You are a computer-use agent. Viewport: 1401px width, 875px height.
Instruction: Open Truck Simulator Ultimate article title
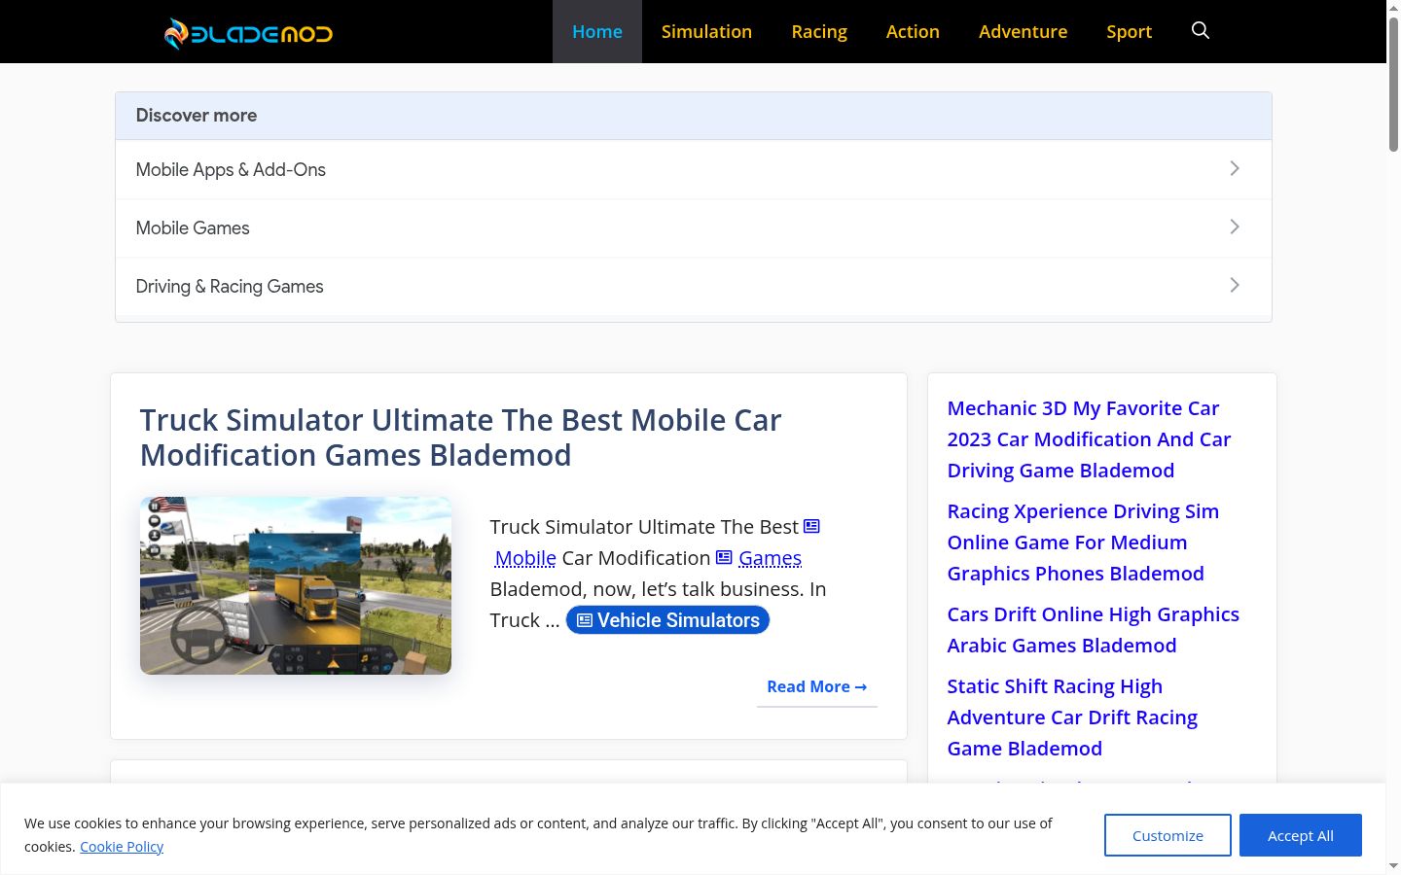coord(460,437)
